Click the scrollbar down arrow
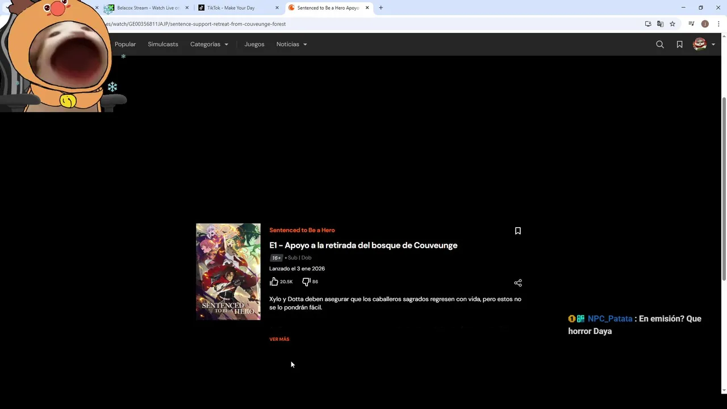This screenshot has width=727, height=409. pos(724,391)
